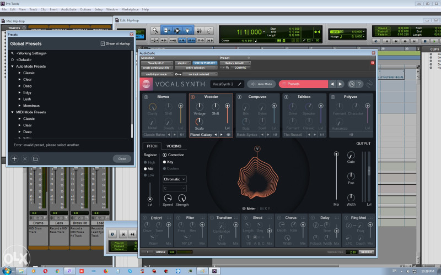Image resolution: width=441 pixels, height=275 pixels.
Task: Toggle Show at startup checkbox
Action: coord(103,43)
